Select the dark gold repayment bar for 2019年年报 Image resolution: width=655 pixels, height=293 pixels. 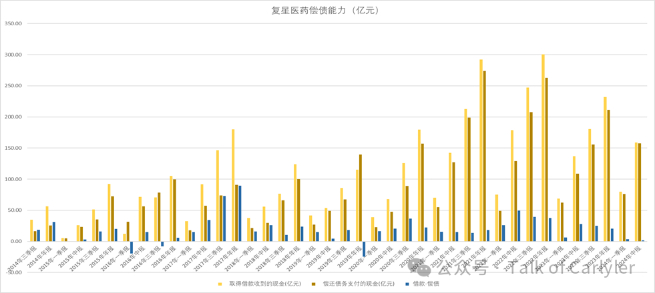tap(361, 198)
